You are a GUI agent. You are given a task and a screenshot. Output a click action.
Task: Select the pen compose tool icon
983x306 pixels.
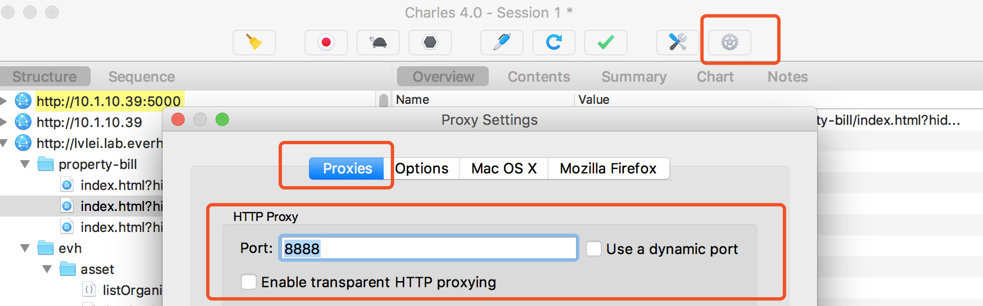(502, 43)
